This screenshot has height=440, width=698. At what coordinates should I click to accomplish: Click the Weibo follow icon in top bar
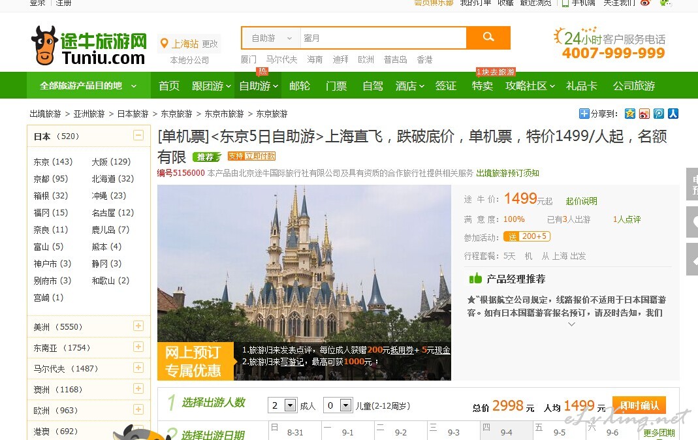[646, 3]
